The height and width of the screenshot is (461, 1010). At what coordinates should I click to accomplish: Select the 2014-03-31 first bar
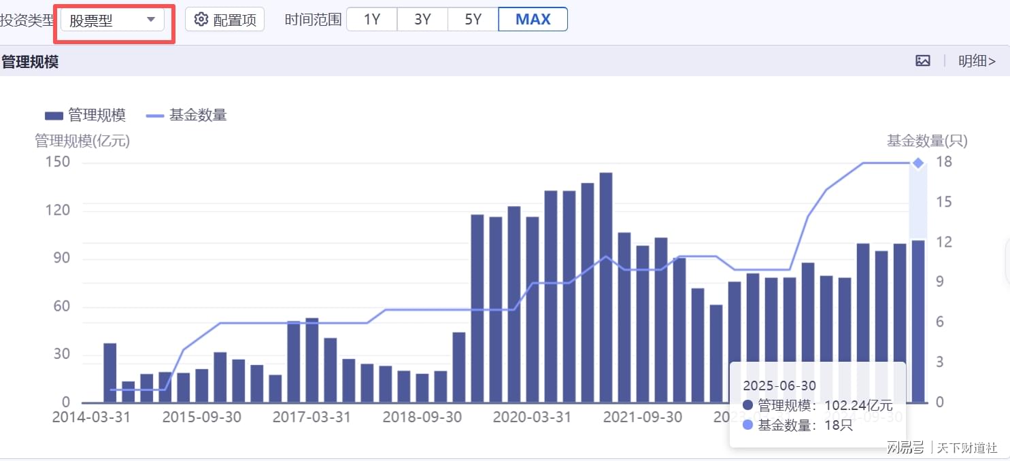tap(110, 373)
